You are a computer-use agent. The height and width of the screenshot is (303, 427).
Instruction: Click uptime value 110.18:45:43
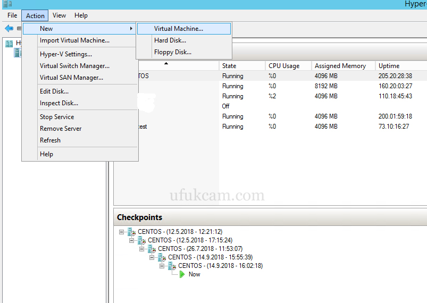coord(395,96)
